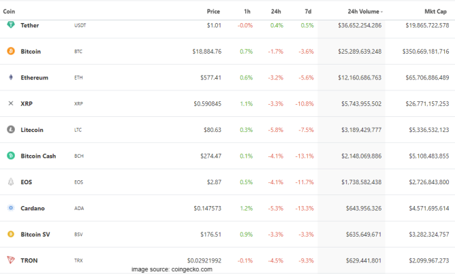Click the TRX ticker symbol
The width and height of the screenshot is (455, 274).
coord(78,260)
